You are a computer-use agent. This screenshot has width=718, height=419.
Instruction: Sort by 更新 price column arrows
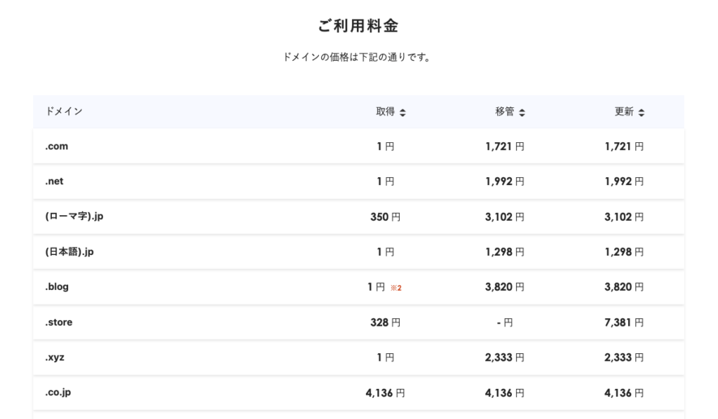pos(642,112)
